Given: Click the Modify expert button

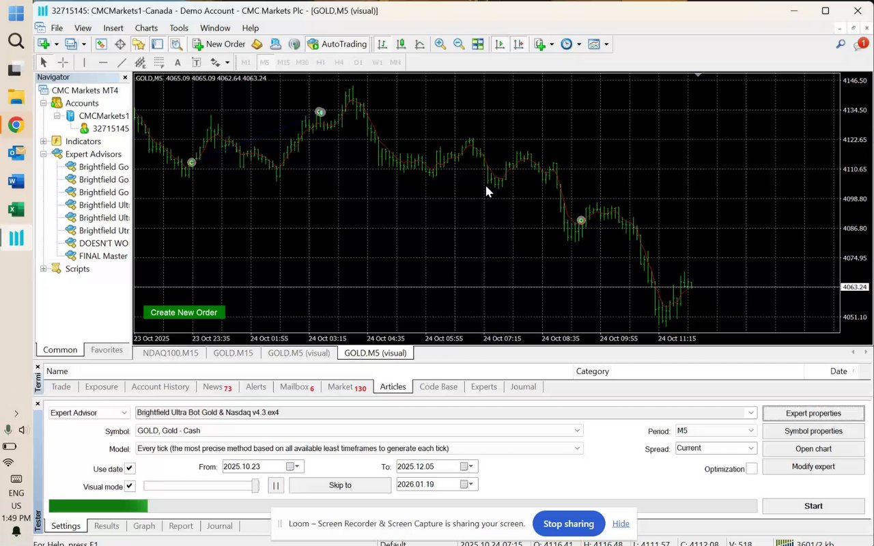Looking at the screenshot, I should pyautogui.click(x=813, y=466).
